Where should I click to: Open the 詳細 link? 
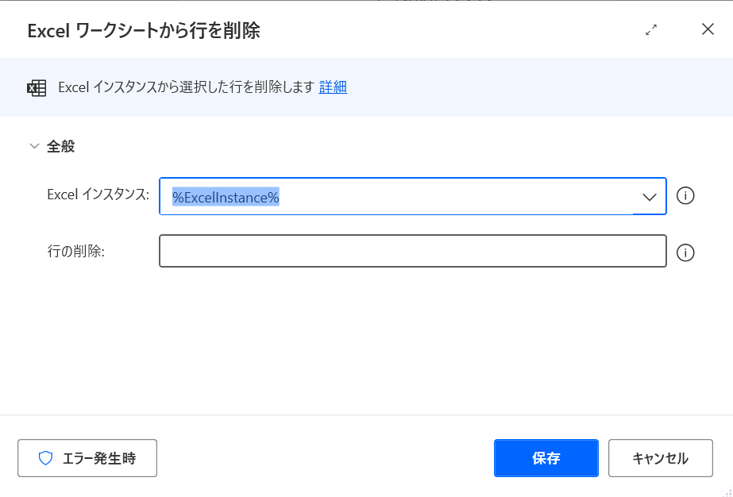click(333, 87)
